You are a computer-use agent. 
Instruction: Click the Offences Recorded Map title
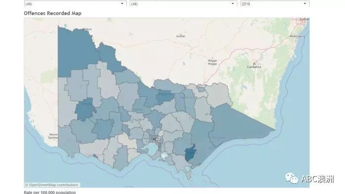coord(53,13)
